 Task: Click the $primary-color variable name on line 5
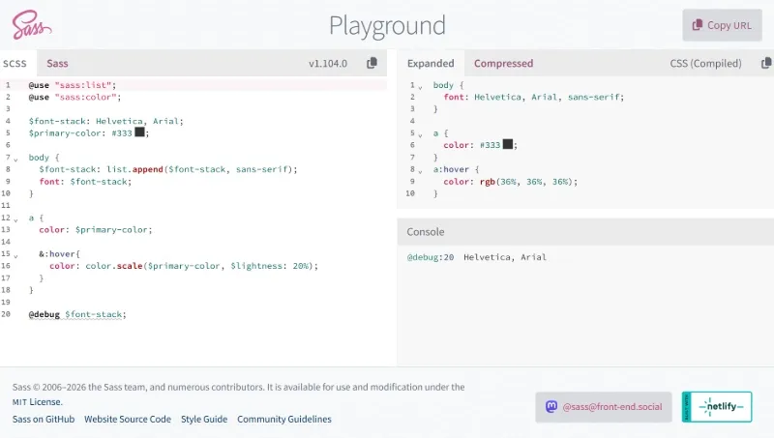64,133
